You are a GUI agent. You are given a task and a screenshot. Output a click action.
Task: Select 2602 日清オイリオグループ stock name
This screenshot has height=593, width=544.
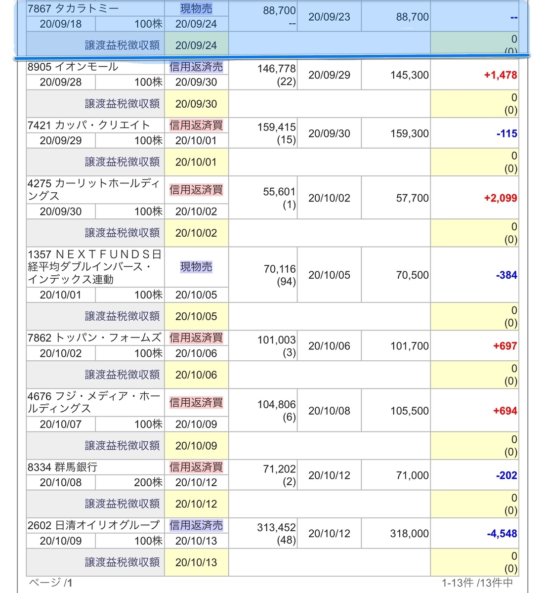[93, 525]
